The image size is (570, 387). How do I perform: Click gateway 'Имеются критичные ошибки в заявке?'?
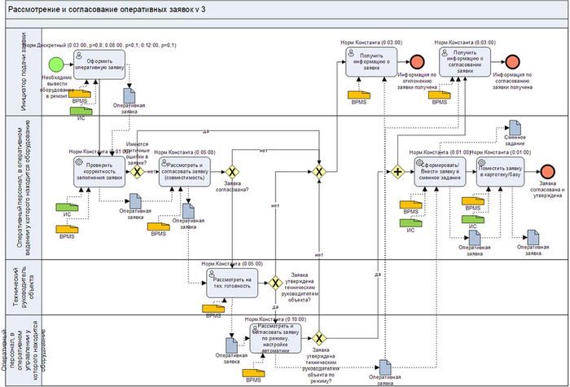coord(137,172)
